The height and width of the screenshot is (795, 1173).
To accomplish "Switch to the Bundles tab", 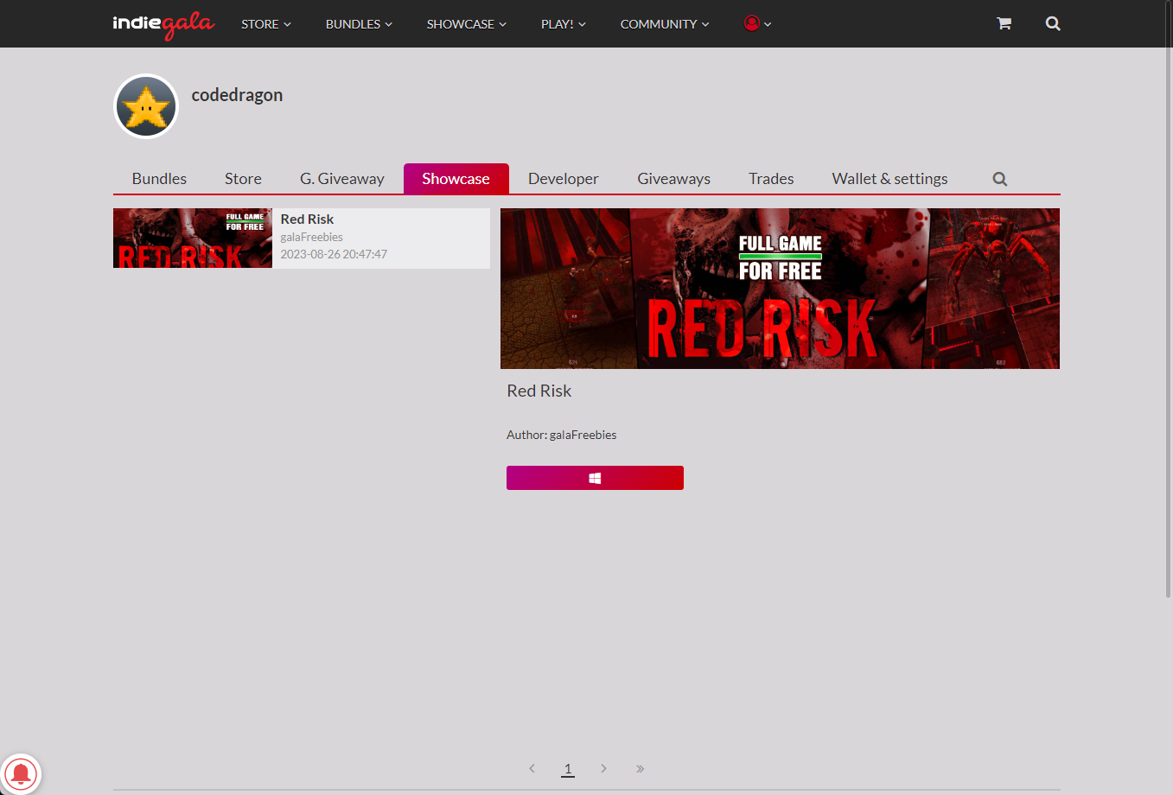I will pos(159,179).
